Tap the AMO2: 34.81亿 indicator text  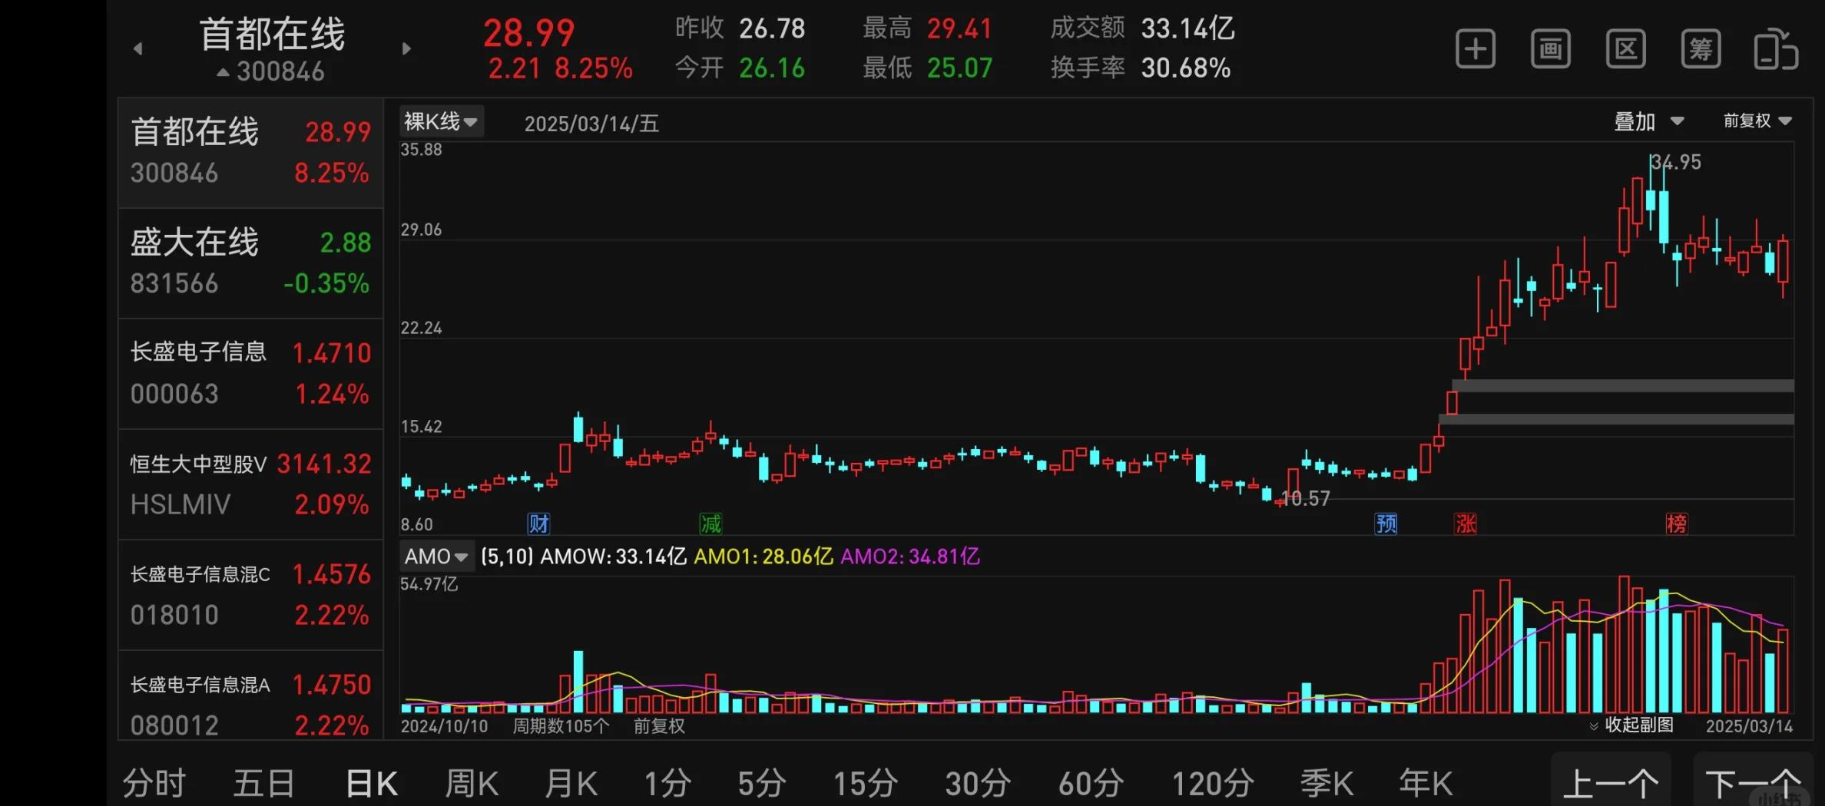click(910, 557)
